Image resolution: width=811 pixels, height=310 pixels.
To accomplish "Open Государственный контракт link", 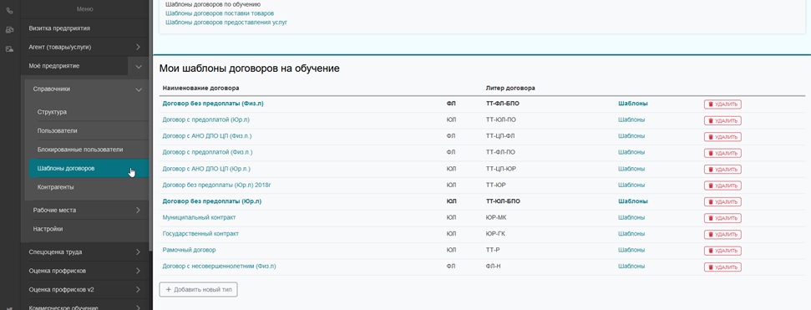I will (x=200, y=233).
